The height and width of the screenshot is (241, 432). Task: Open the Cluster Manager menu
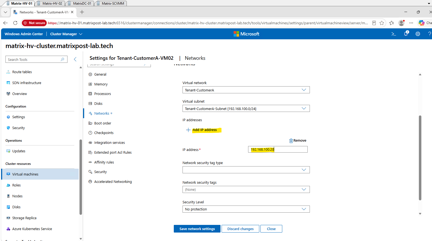[66, 34]
